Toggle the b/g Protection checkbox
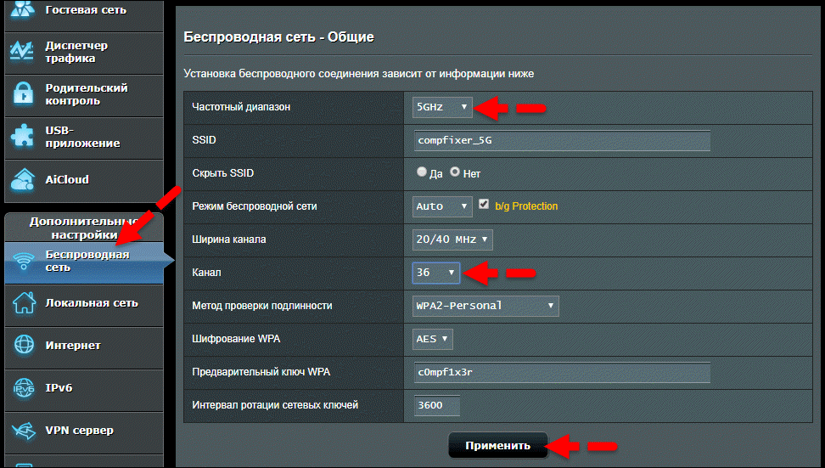 (x=484, y=204)
